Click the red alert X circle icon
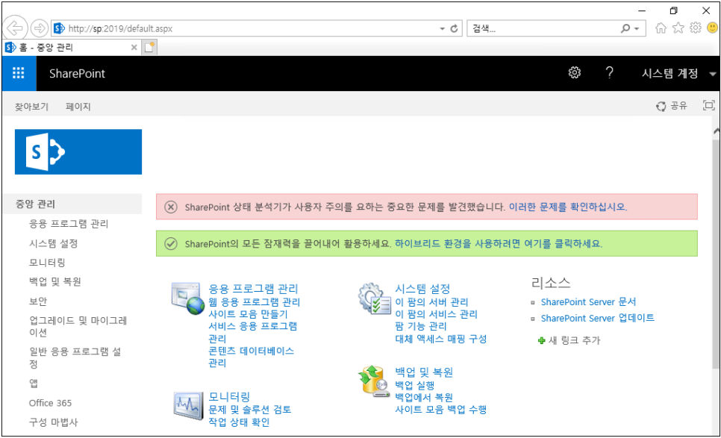Viewport: 721px width, 438px height. [x=171, y=207]
